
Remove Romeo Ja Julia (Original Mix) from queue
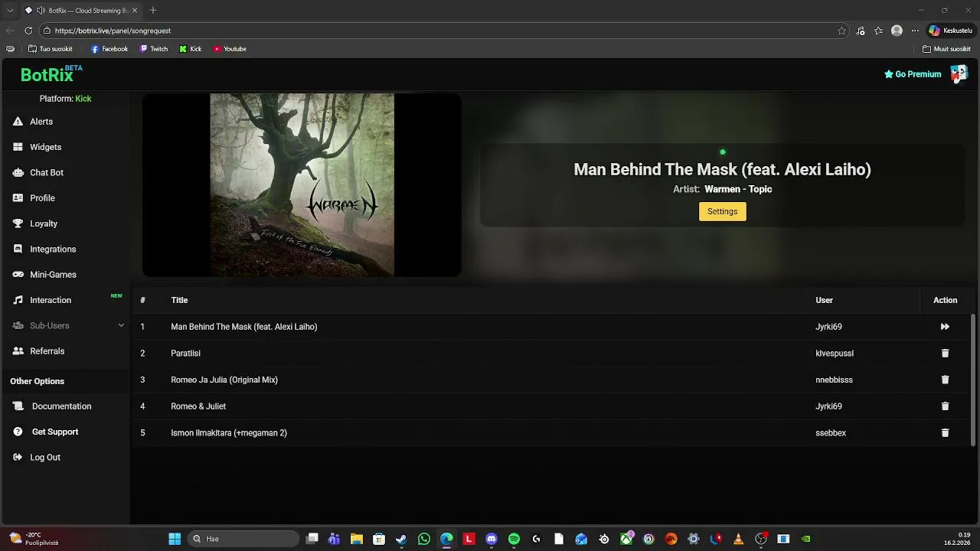click(x=945, y=380)
